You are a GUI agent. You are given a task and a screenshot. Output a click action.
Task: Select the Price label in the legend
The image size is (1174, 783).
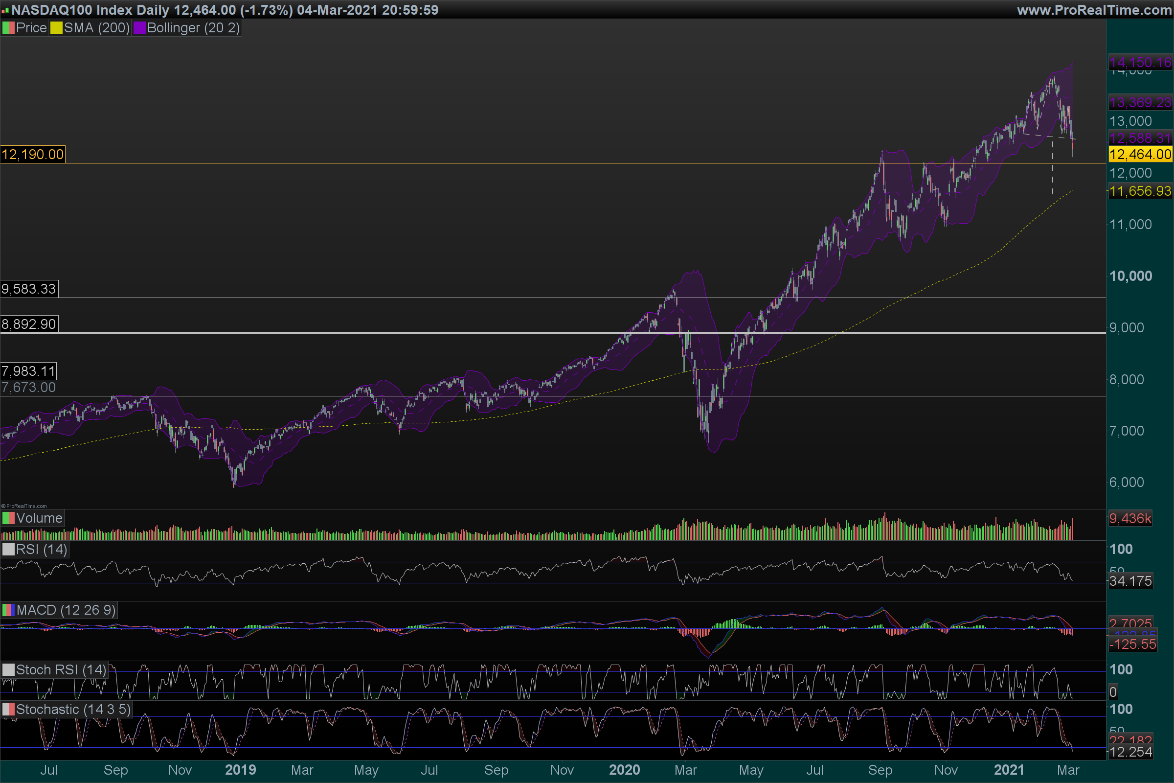(x=31, y=28)
